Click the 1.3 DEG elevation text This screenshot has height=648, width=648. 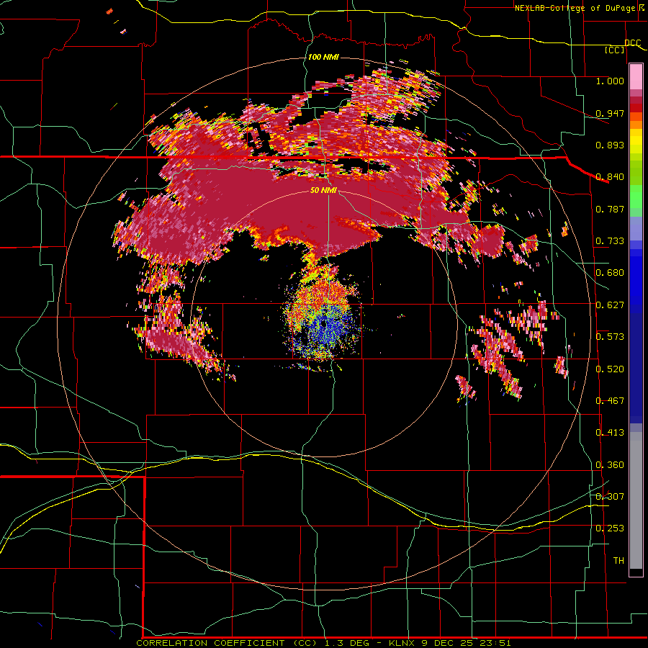coord(347,643)
